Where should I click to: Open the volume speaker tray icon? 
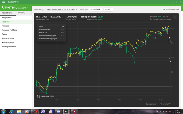click(163, 112)
